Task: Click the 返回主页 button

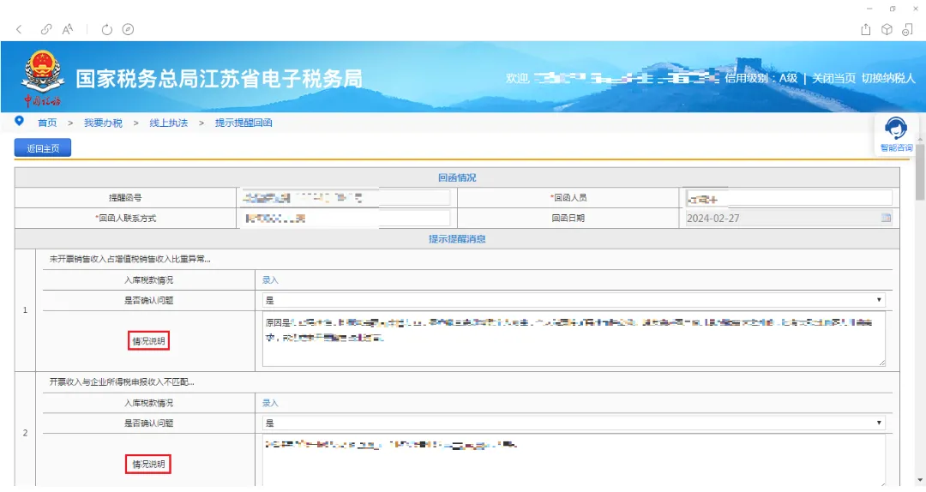Action: 43,148
